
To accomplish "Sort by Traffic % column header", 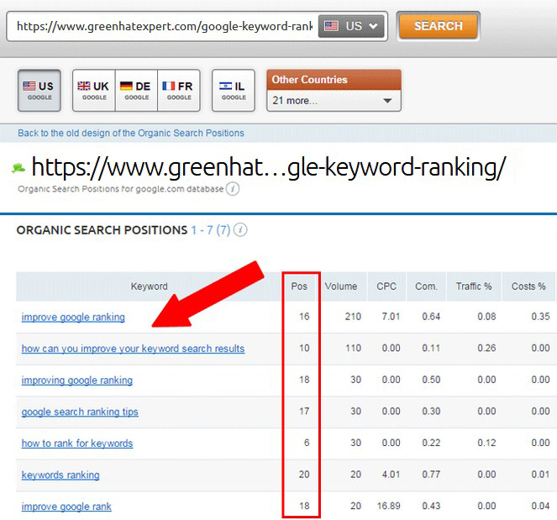I will click(x=474, y=286).
